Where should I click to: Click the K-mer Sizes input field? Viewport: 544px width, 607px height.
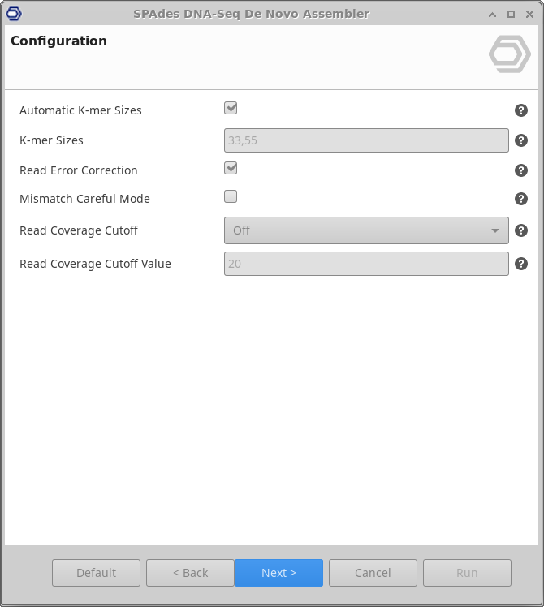[x=366, y=140]
